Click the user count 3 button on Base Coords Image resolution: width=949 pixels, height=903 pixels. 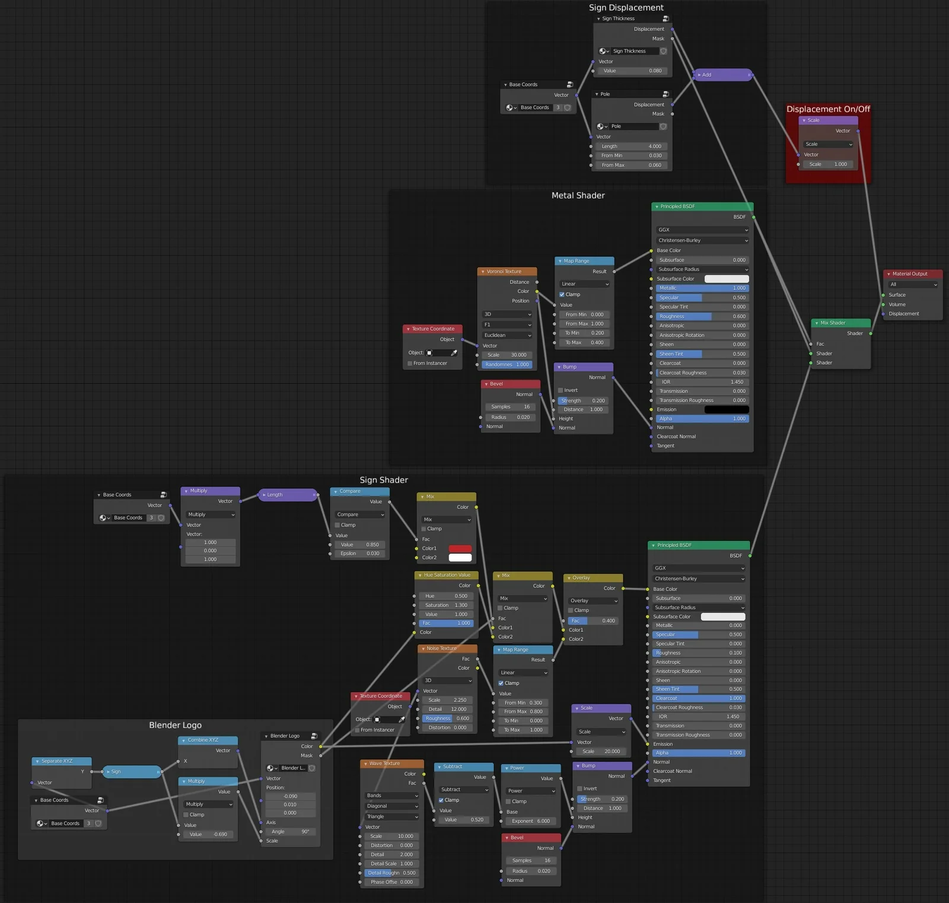[558, 107]
